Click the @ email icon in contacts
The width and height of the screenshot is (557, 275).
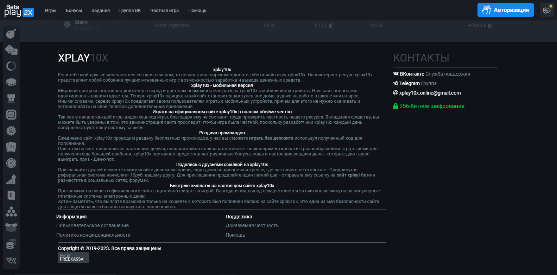395,93
